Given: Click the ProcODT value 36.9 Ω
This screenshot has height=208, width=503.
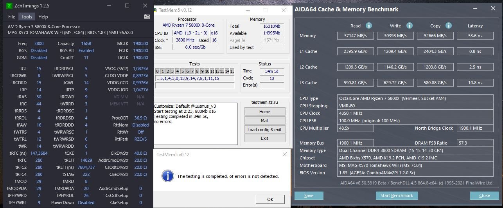Looking at the screenshot, I should pyautogui.click(x=140, y=118).
